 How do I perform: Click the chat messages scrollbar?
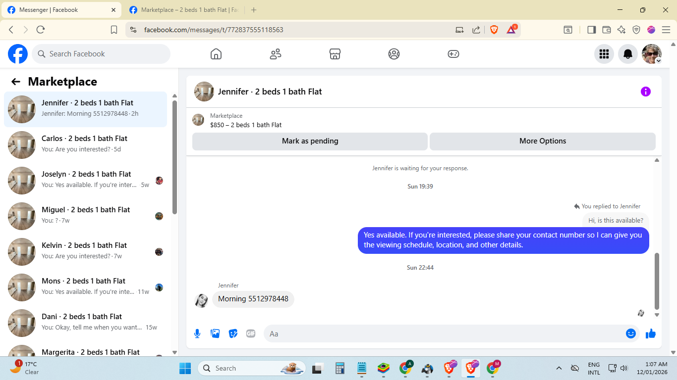(x=657, y=281)
